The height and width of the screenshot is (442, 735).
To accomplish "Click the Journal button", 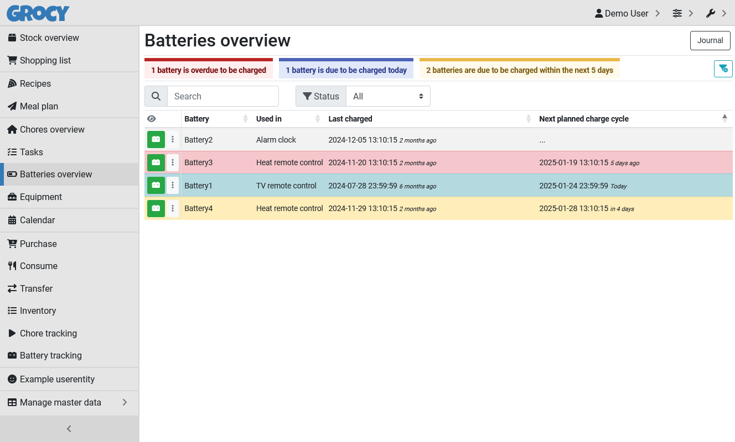I will pos(710,40).
